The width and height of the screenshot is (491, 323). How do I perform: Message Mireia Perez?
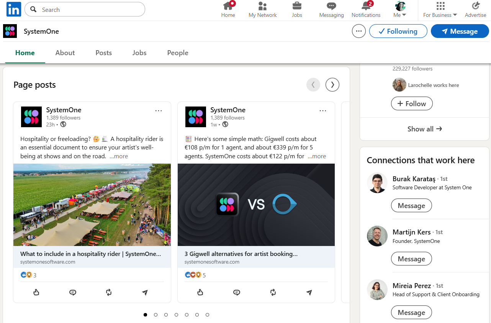[x=411, y=313]
